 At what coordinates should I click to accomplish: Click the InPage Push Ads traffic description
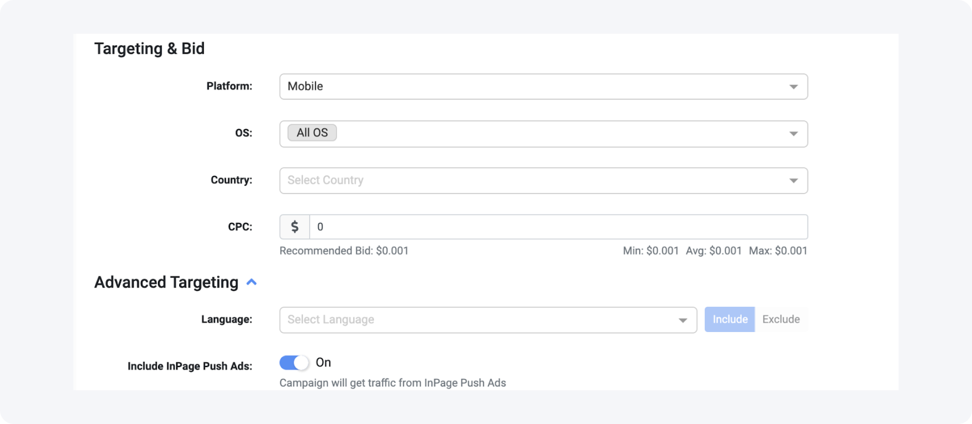393,383
